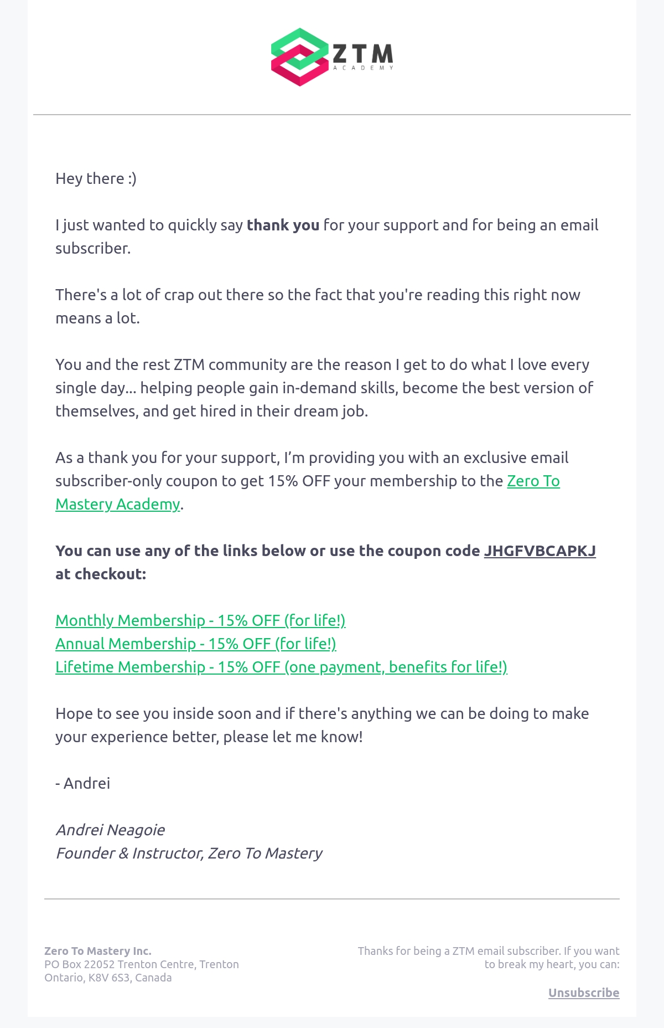The width and height of the screenshot is (664, 1028).
Task: Click the Unsubscribe link in footer
Action: (584, 993)
